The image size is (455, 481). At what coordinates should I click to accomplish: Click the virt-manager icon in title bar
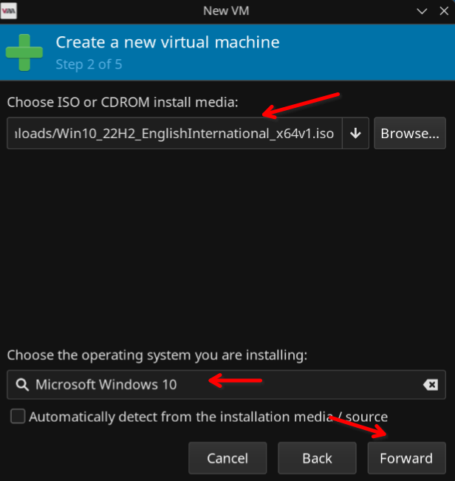(x=9, y=11)
